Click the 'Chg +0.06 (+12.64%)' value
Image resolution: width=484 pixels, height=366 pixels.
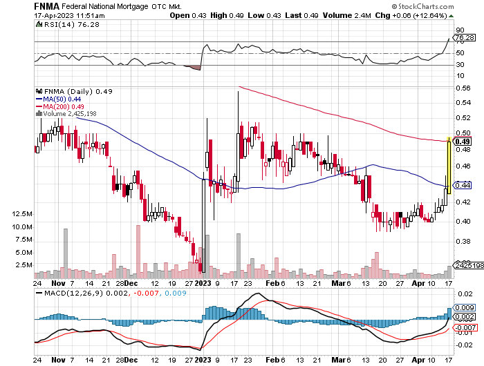(x=411, y=15)
